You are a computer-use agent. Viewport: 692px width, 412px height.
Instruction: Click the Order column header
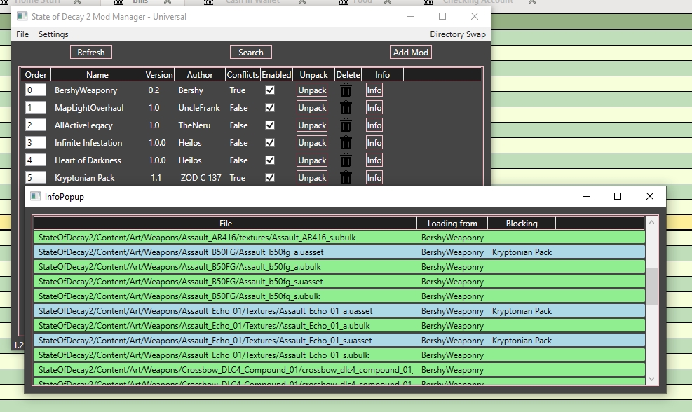[x=36, y=74]
